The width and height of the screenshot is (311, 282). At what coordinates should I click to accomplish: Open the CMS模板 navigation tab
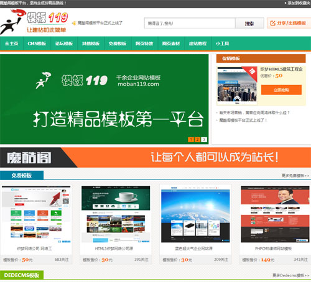(x=37, y=43)
